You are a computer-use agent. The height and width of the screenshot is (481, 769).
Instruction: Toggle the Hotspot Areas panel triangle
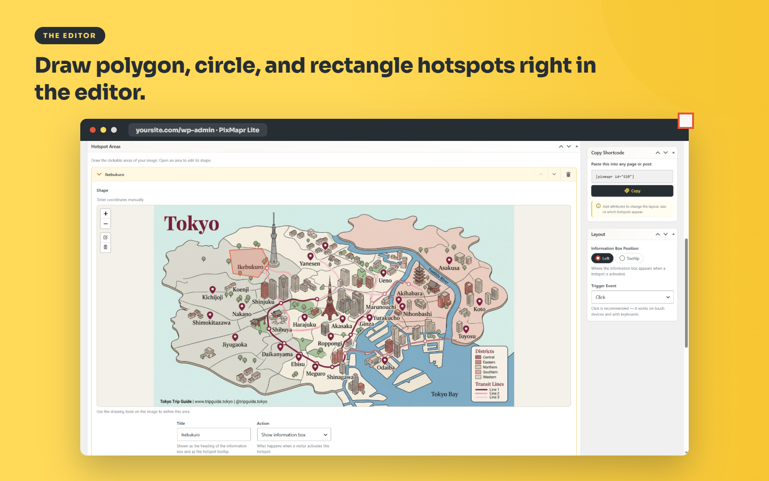tap(577, 146)
